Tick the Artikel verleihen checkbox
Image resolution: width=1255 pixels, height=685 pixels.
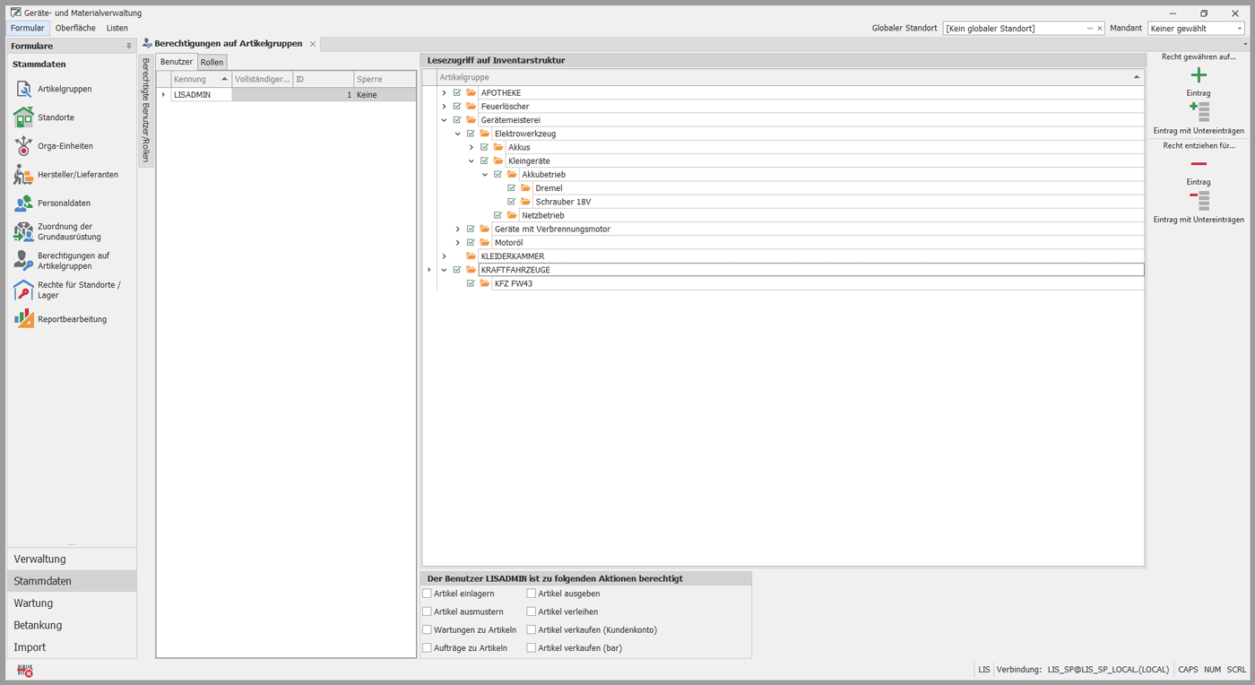pyautogui.click(x=532, y=611)
